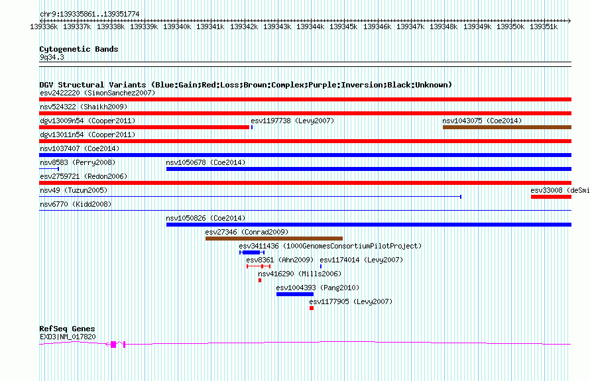Select the red esv2759721 variant bar
590x381 pixels.
pyautogui.click(x=305, y=183)
